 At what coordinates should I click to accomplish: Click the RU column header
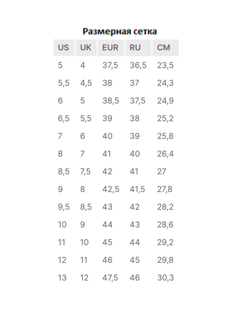click(x=138, y=48)
